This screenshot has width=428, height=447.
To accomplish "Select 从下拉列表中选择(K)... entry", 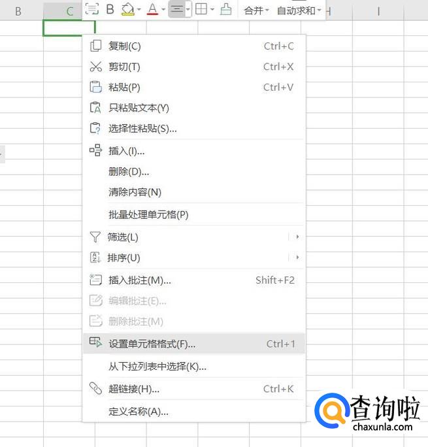I will [x=194, y=367].
